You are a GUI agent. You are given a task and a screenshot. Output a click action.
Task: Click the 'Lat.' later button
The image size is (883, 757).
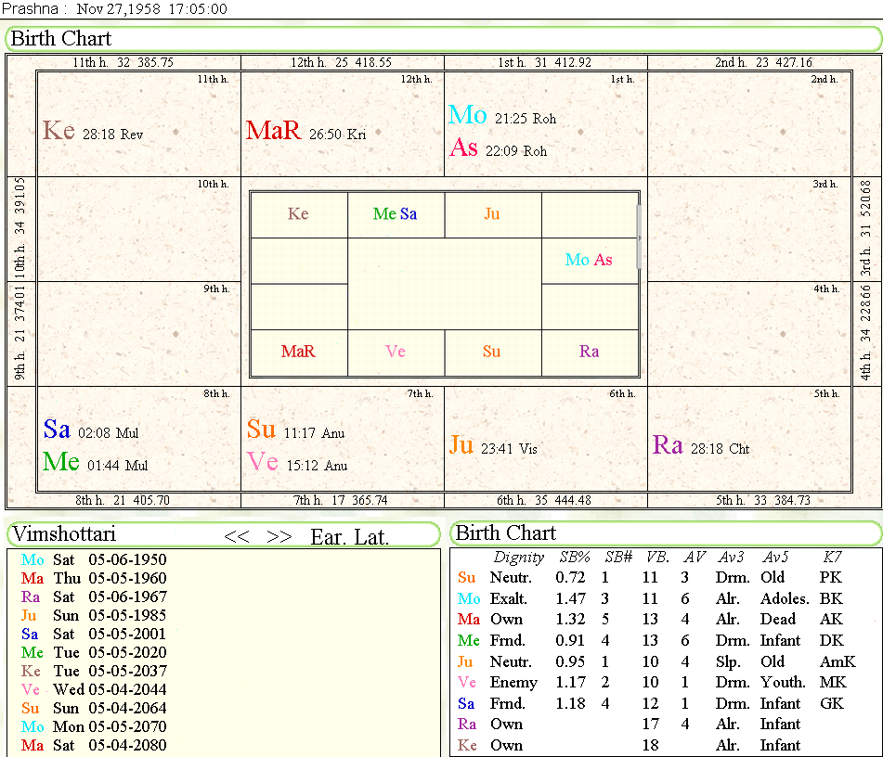coord(371,537)
